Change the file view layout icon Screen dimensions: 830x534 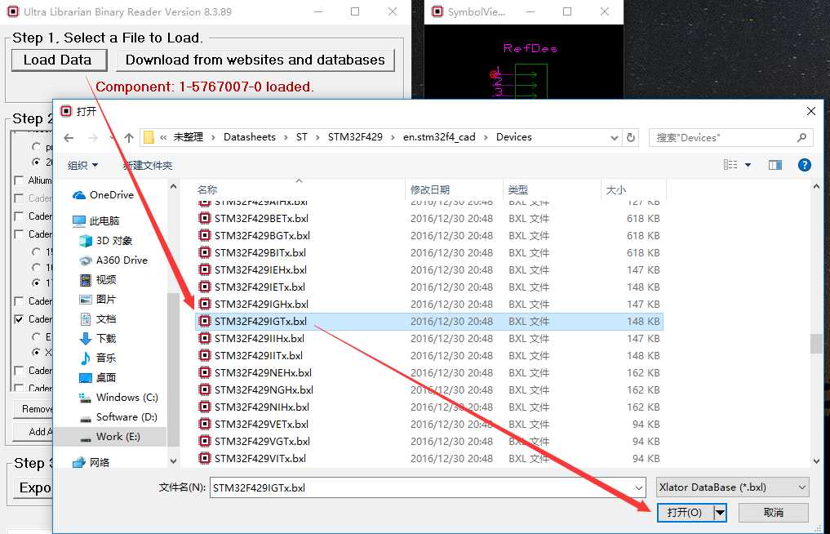[730, 165]
